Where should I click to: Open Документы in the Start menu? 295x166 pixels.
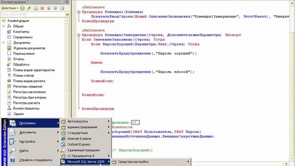tap(34, 132)
